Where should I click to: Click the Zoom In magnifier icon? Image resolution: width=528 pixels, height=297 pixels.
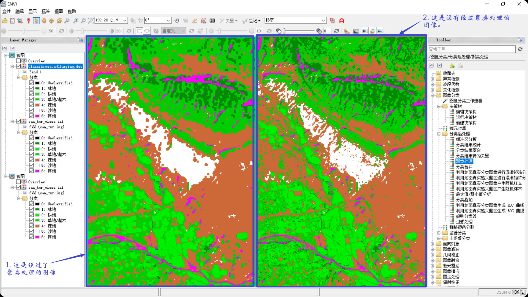click(75, 21)
